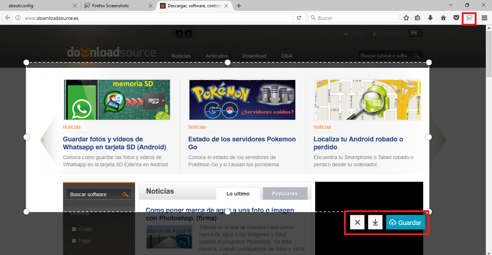Image resolution: width=492 pixels, height=255 pixels.
Task: Select the Descargar, software tab
Action: click(194, 6)
